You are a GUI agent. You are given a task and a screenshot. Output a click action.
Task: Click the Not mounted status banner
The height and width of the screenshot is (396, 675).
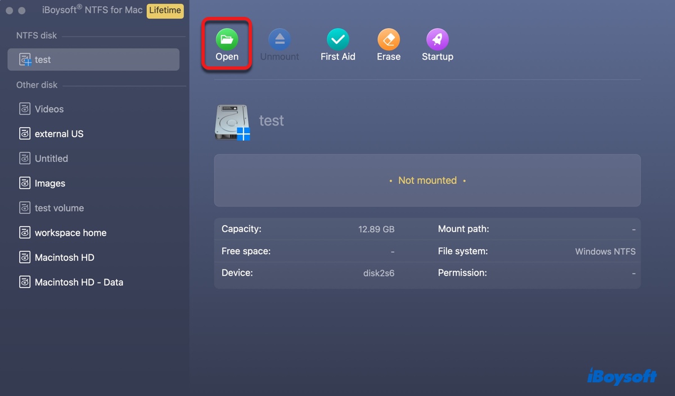pos(427,180)
